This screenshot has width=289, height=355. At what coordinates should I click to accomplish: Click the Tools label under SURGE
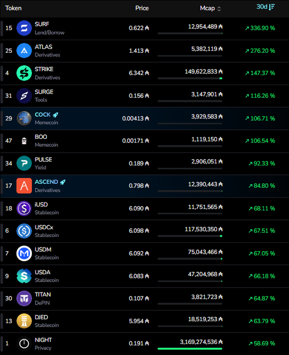coord(41,100)
